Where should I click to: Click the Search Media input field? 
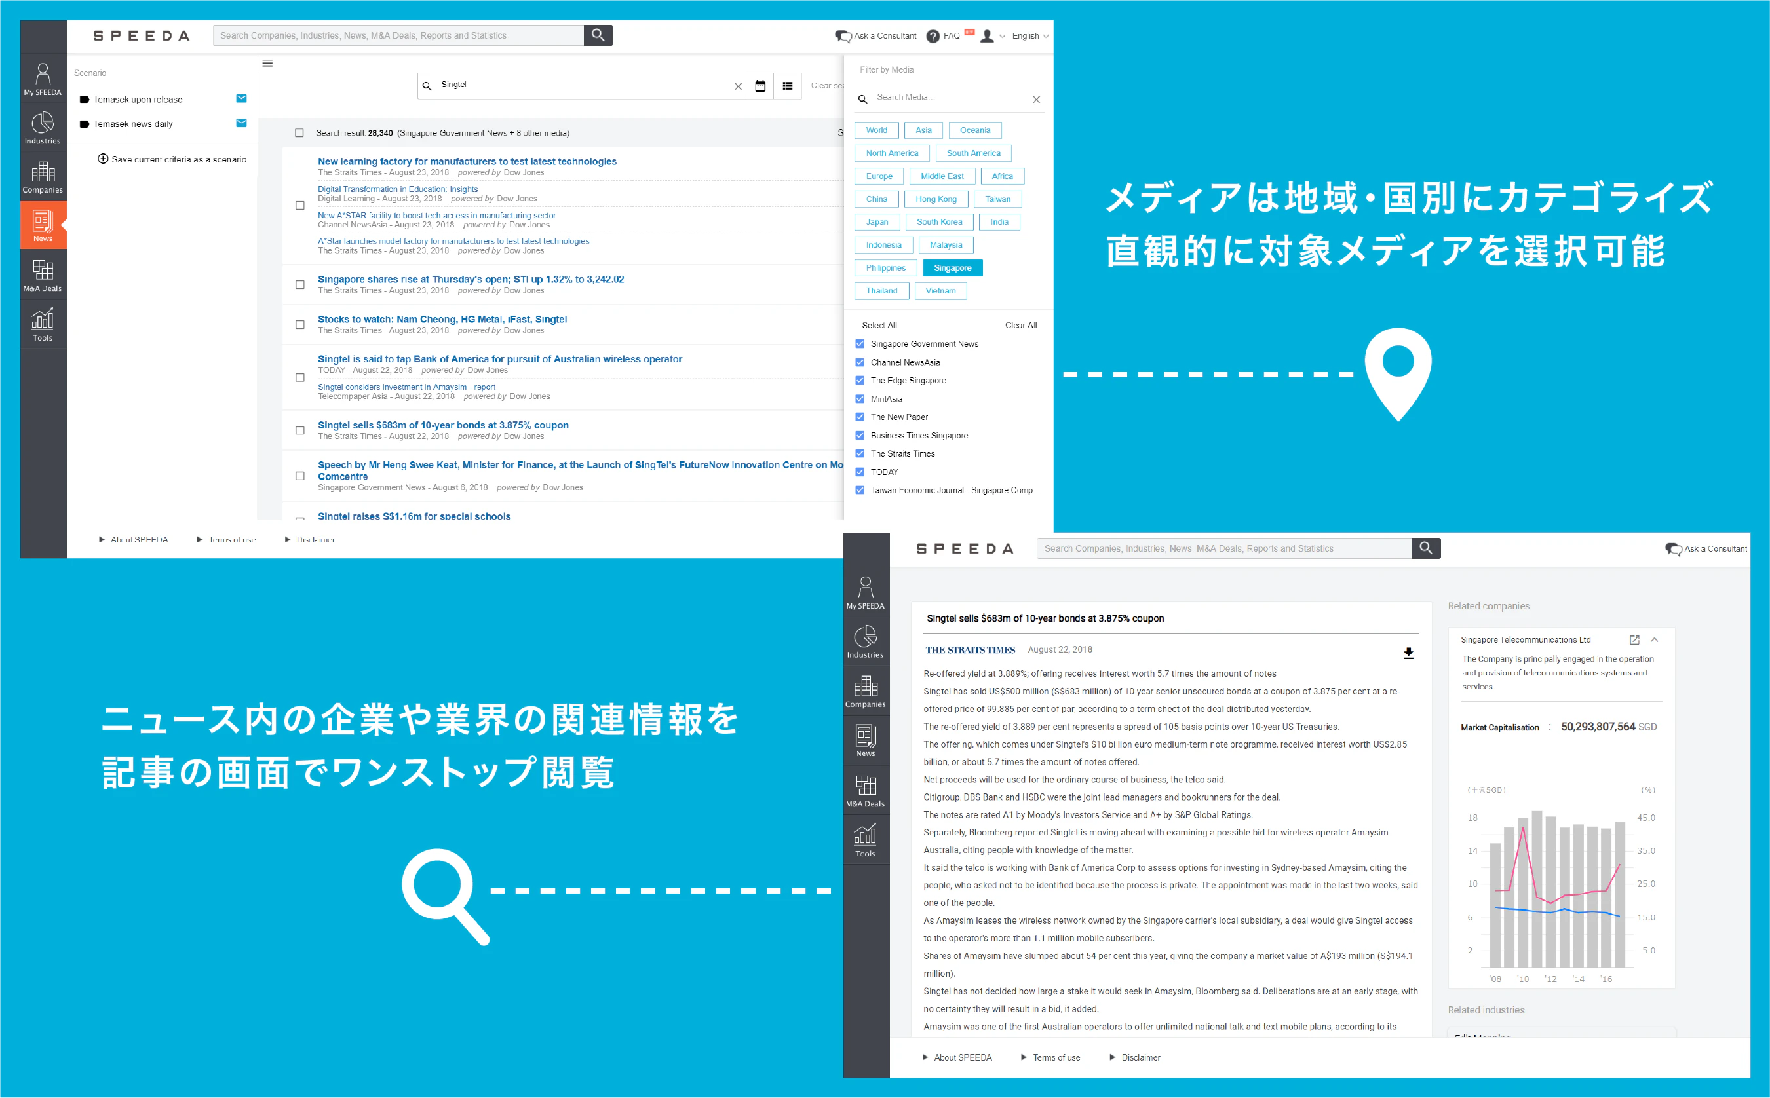[x=950, y=98]
